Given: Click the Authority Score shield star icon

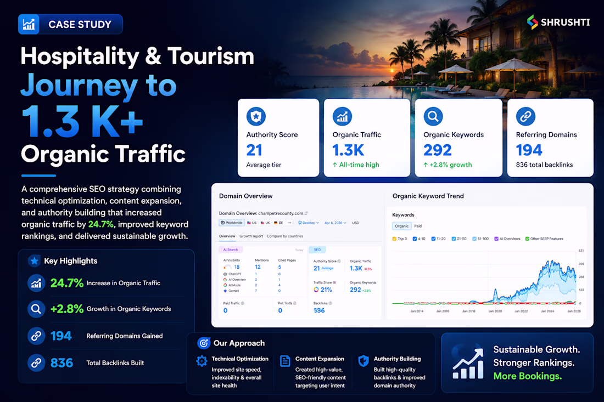Looking at the screenshot, I should (x=256, y=116).
